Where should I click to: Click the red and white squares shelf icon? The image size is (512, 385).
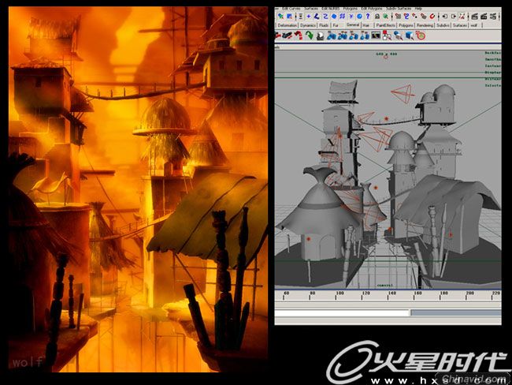[387, 35]
